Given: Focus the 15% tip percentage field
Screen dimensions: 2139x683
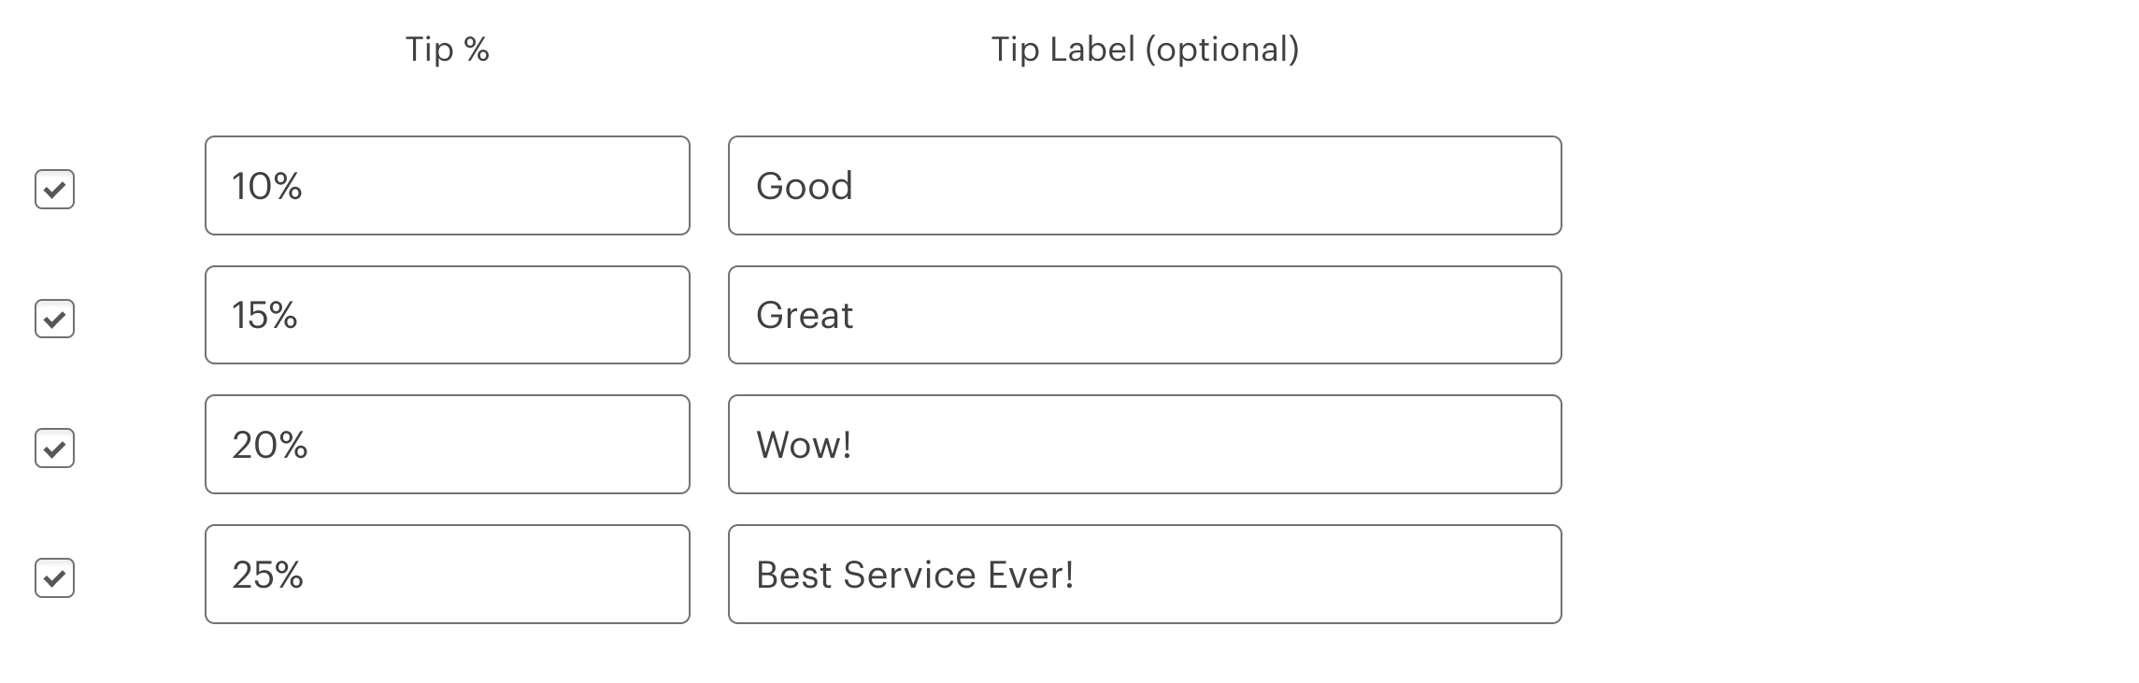Looking at the screenshot, I should [448, 315].
